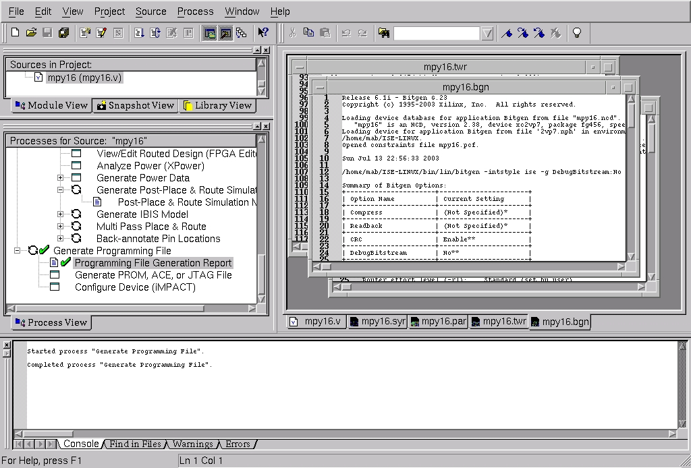691x468 pixels.
Task: Switch to the Snapshot View tab
Action: coord(135,105)
